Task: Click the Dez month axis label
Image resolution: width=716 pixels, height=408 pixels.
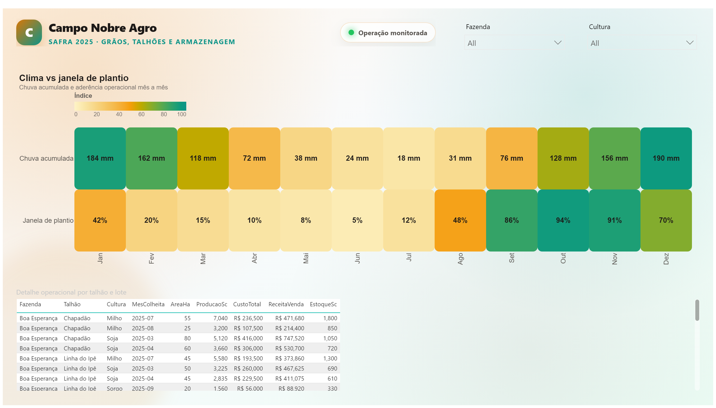Action: pyautogui.click(x=666, y=259)
